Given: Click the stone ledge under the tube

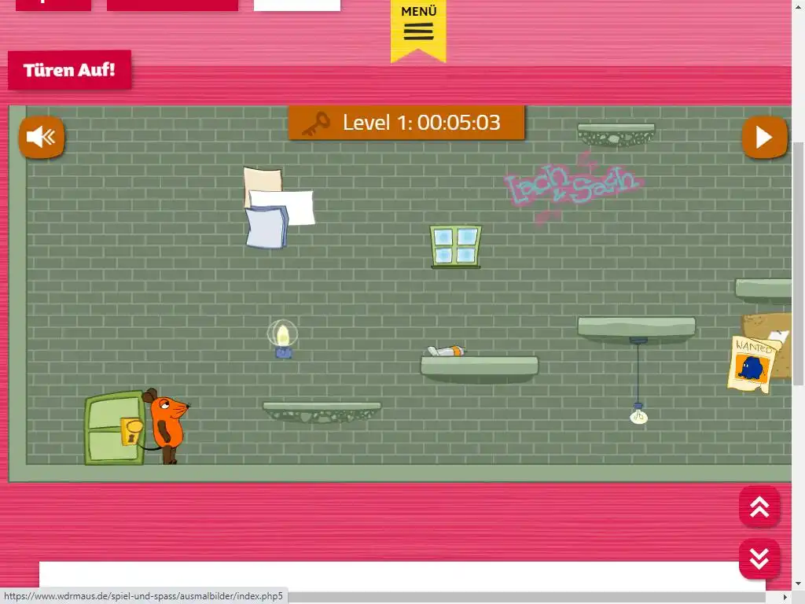Looking at the screenshot, I should pos(480,370).
